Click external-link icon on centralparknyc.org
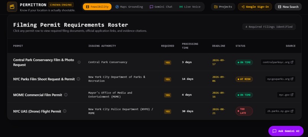This screenshot has height=137, width=308. (x=292, y=62)
